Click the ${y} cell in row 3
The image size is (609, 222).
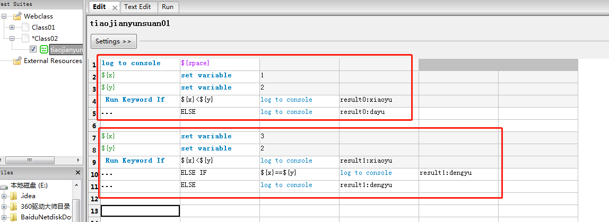click(140, 88)
